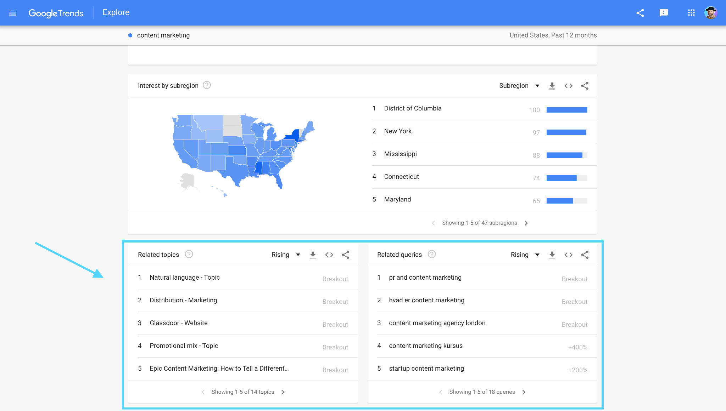Click the share icon in top navigation bar
The image size is (726, 411).
640,12
